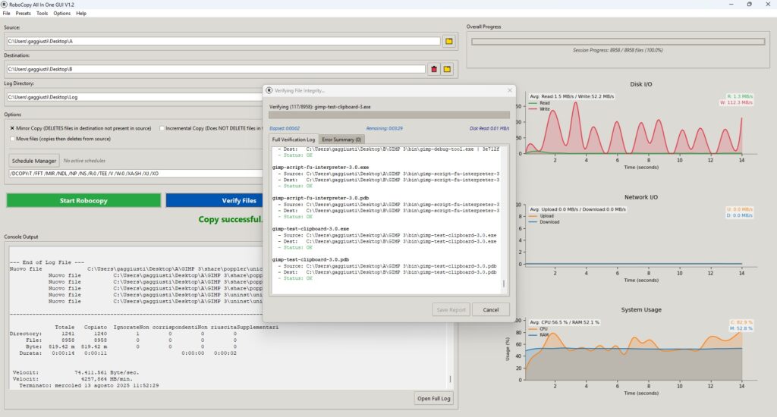Toggle Mirror Copy option
Screen dimensions: 777x417
(x=12, y=128)
